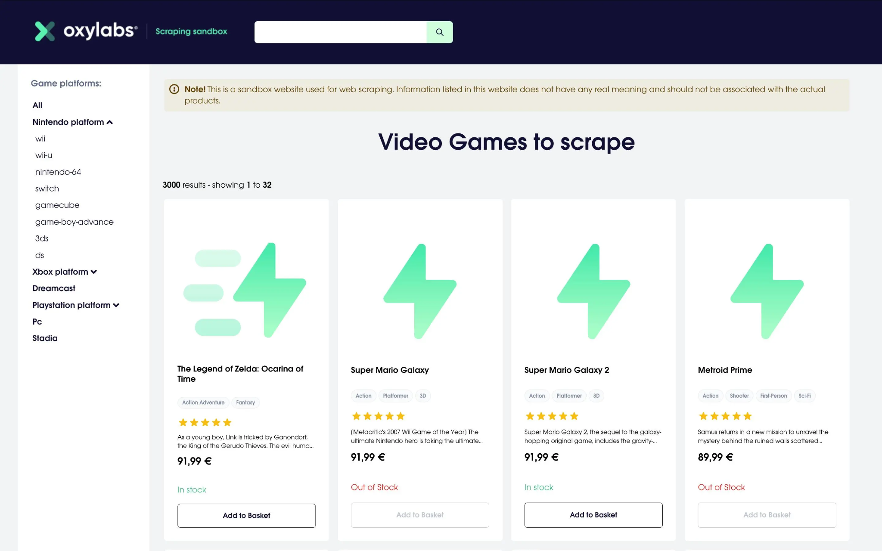Image resolution: width=882 pixels, height=551 pixels.
Task: Expand the Xbox platform section
Action: point(65,272)
